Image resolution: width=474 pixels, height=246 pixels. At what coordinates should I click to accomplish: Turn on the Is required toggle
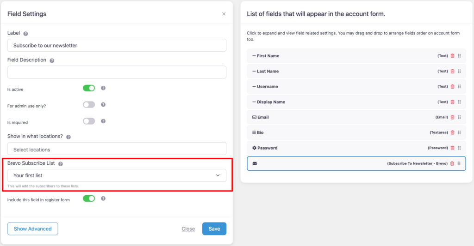click(89, 121)
